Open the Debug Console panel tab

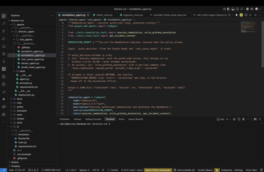point(93,119)
